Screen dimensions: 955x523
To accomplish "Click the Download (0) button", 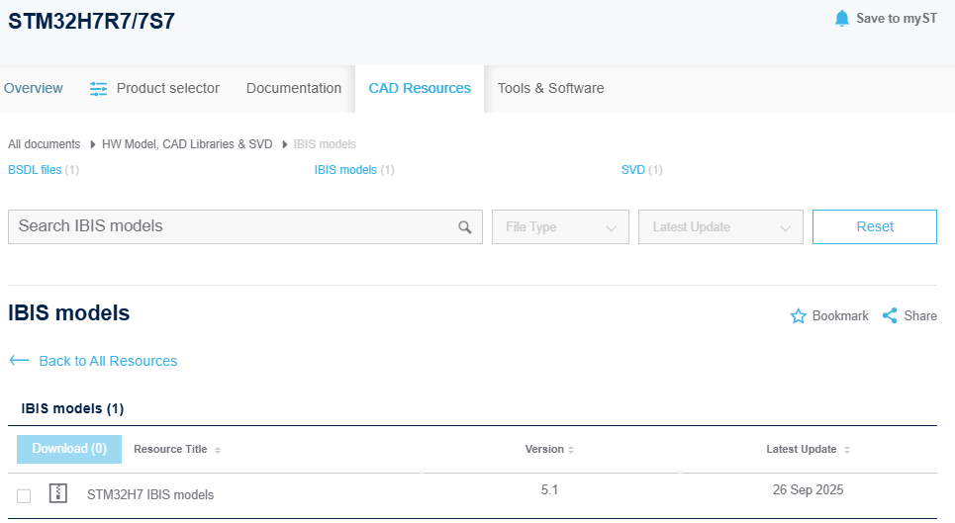I will 69,449.
